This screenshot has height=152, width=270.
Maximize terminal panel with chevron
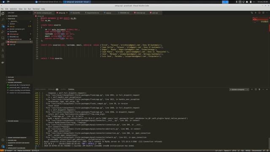(263, 90)
